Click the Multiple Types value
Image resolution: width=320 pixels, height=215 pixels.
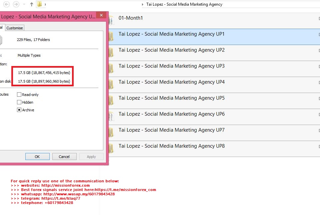click(x=29, y=55)
